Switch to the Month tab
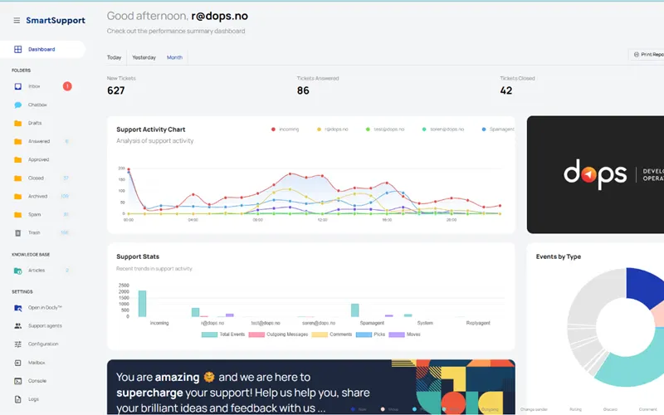Screen dimensions: 664x415 [x=174, y=57]
